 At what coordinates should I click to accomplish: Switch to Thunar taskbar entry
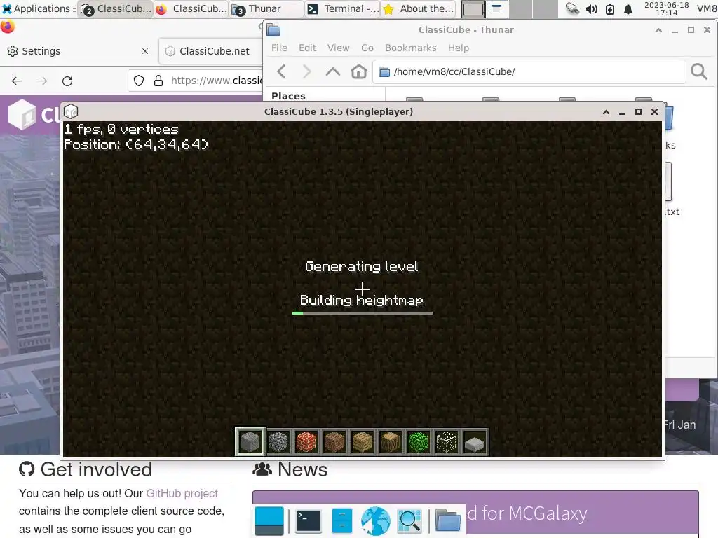267,8
